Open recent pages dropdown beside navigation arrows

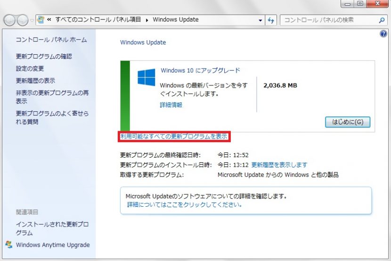coord(32,20)
